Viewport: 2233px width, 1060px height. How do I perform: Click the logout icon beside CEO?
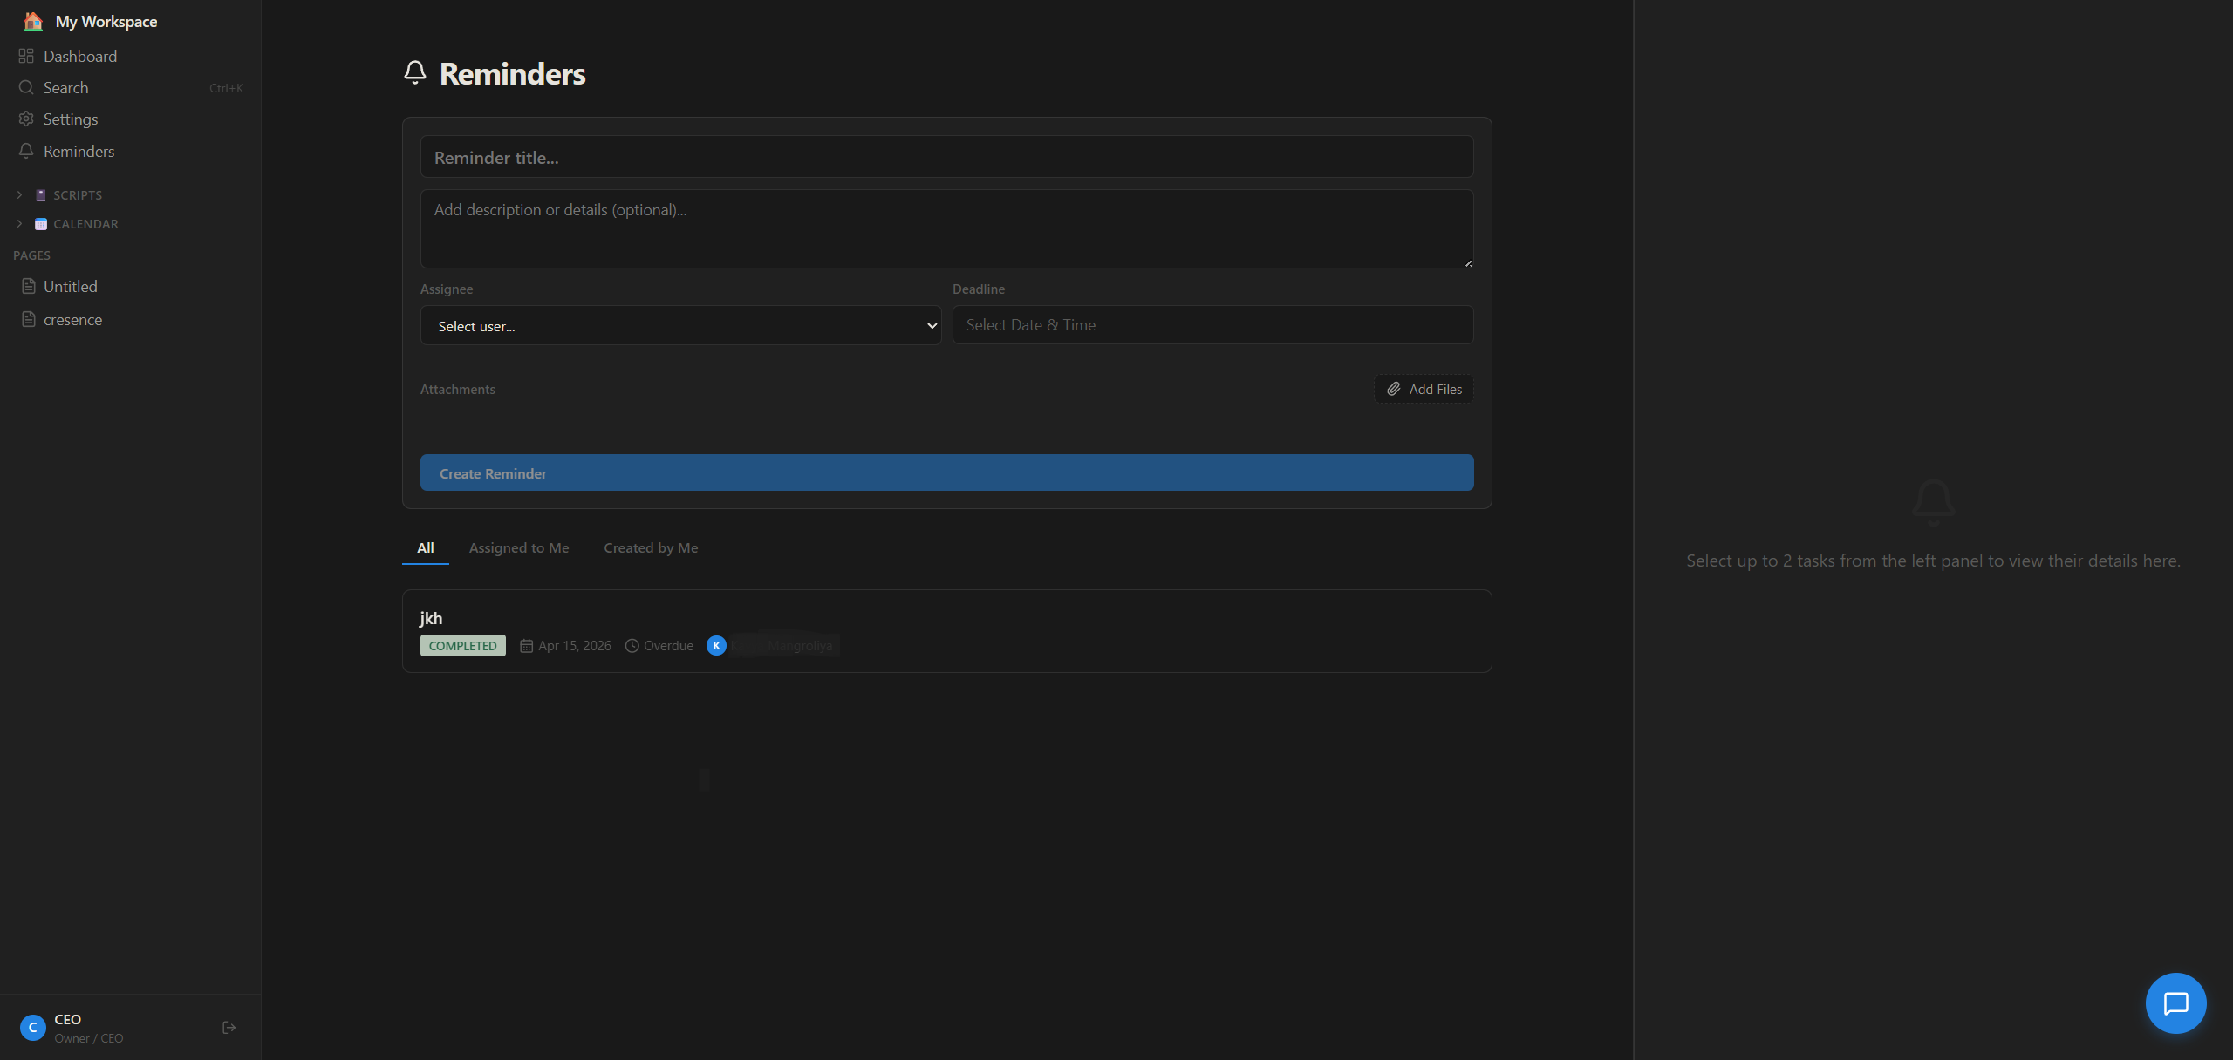(229, 1028)
